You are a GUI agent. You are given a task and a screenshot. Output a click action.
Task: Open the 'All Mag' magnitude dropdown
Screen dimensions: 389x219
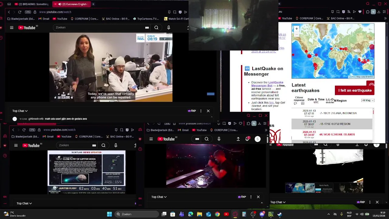click(x=368, y=100)
